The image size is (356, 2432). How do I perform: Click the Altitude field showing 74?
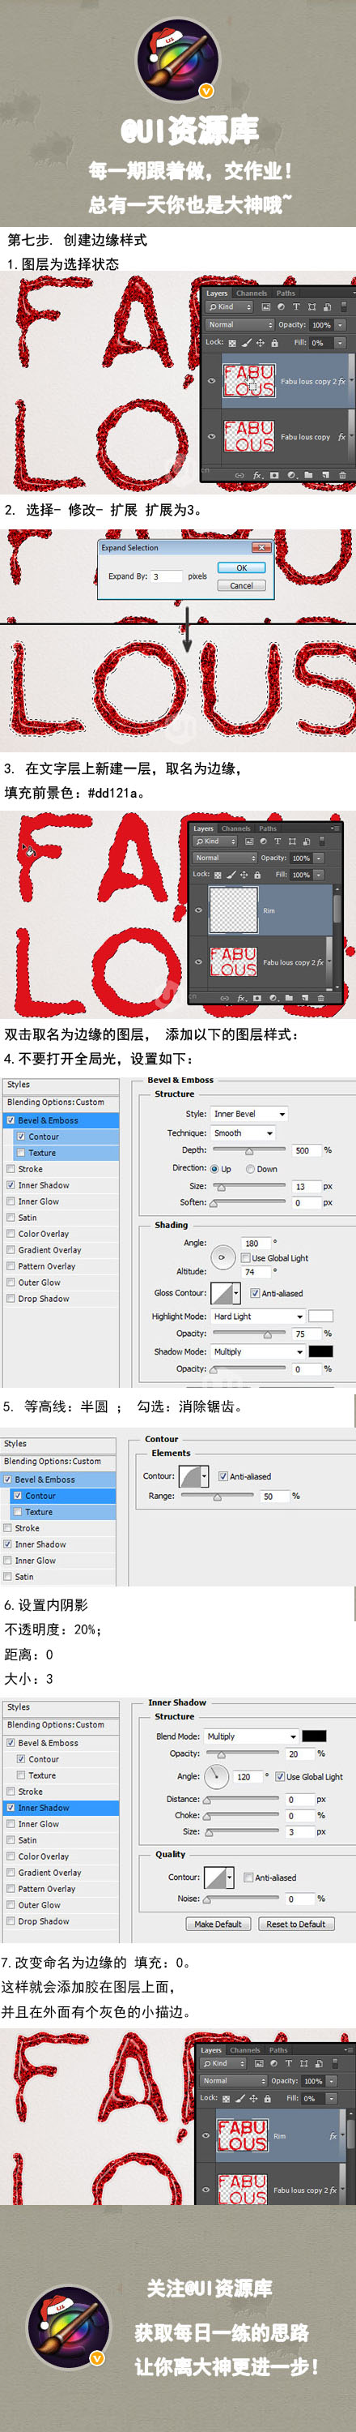tap(256, 1272)
